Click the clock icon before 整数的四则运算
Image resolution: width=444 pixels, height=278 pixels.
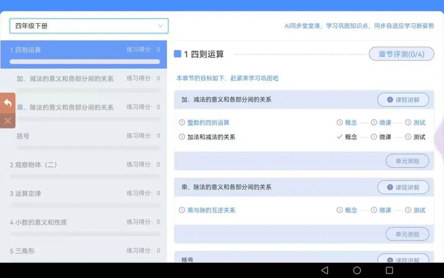[182, 123]
